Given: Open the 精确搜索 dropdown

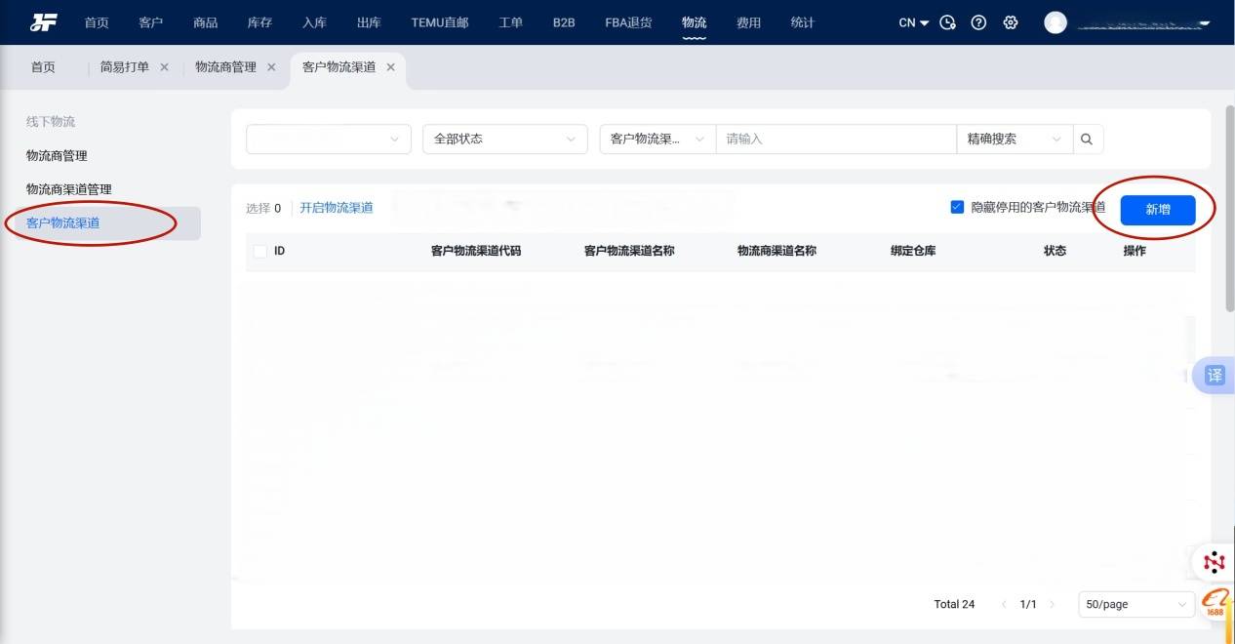Looking at the screenshot, I should [x=1014, y=140].
